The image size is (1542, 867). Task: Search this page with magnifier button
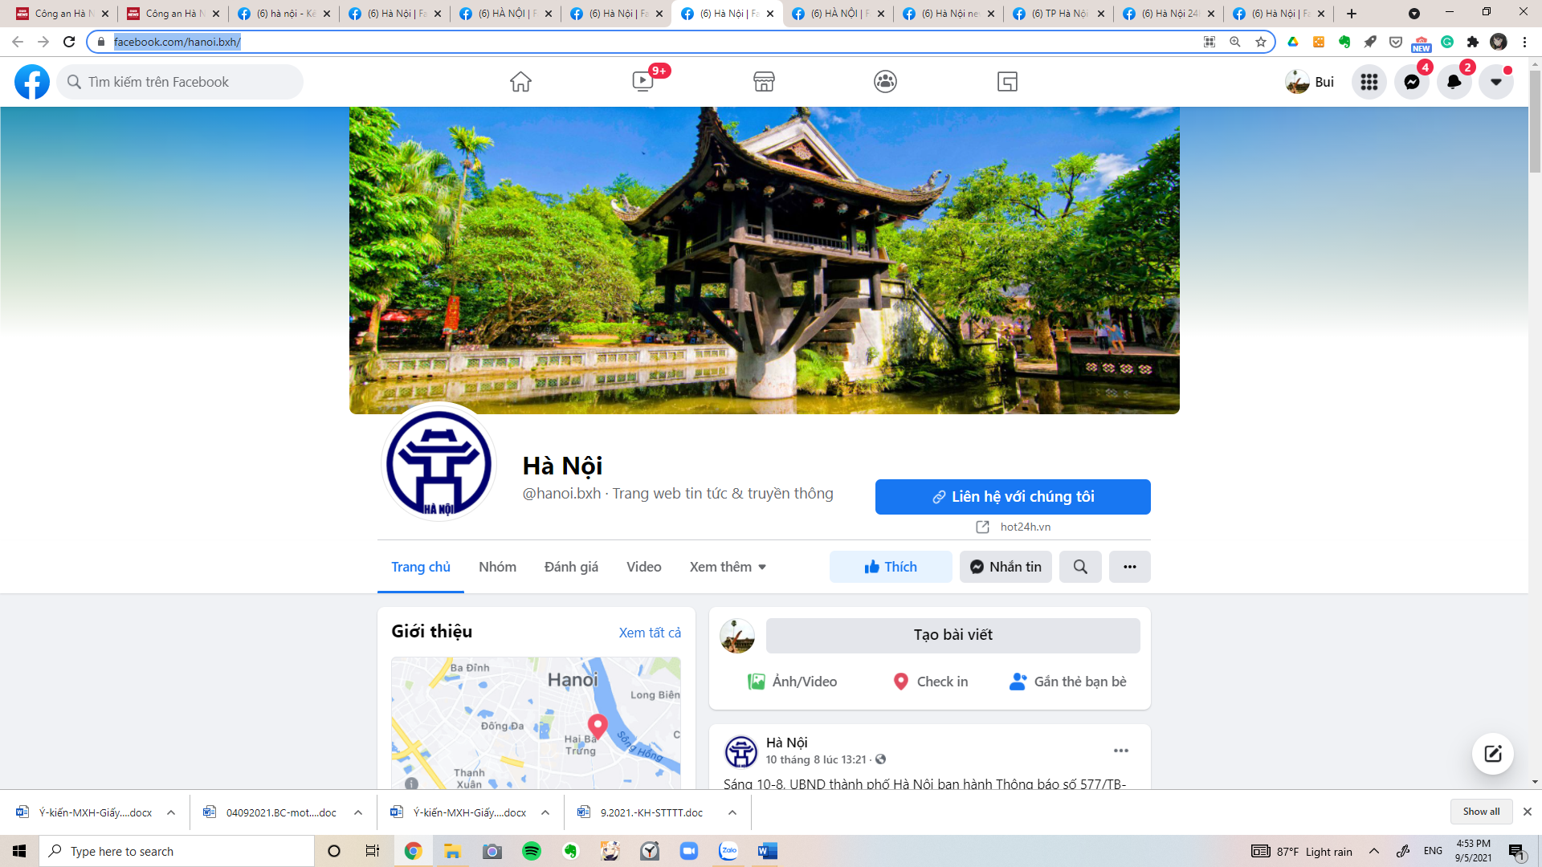click(1080, 567)
